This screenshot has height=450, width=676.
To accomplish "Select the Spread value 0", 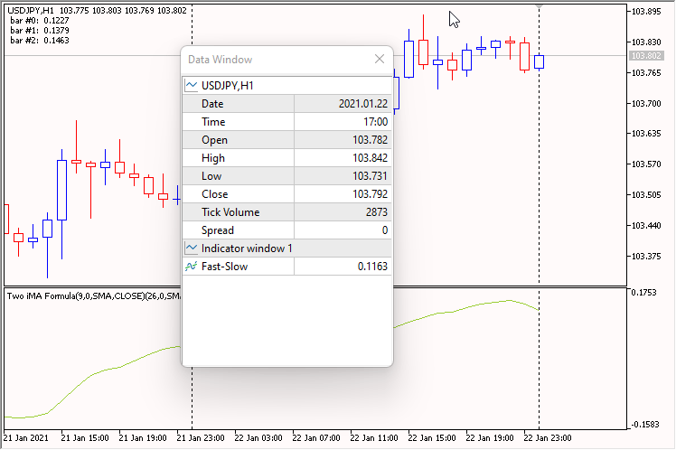I will tap(385, 230).
